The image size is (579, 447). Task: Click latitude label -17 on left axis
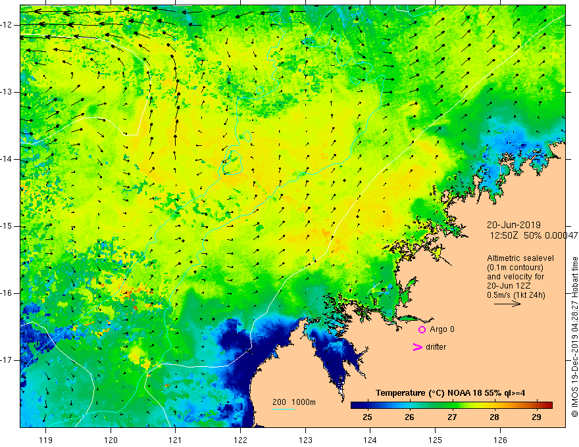coord(7,360)
